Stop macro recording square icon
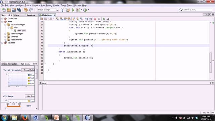This screenshot has height=121, width=215. [x=99, y=19]
